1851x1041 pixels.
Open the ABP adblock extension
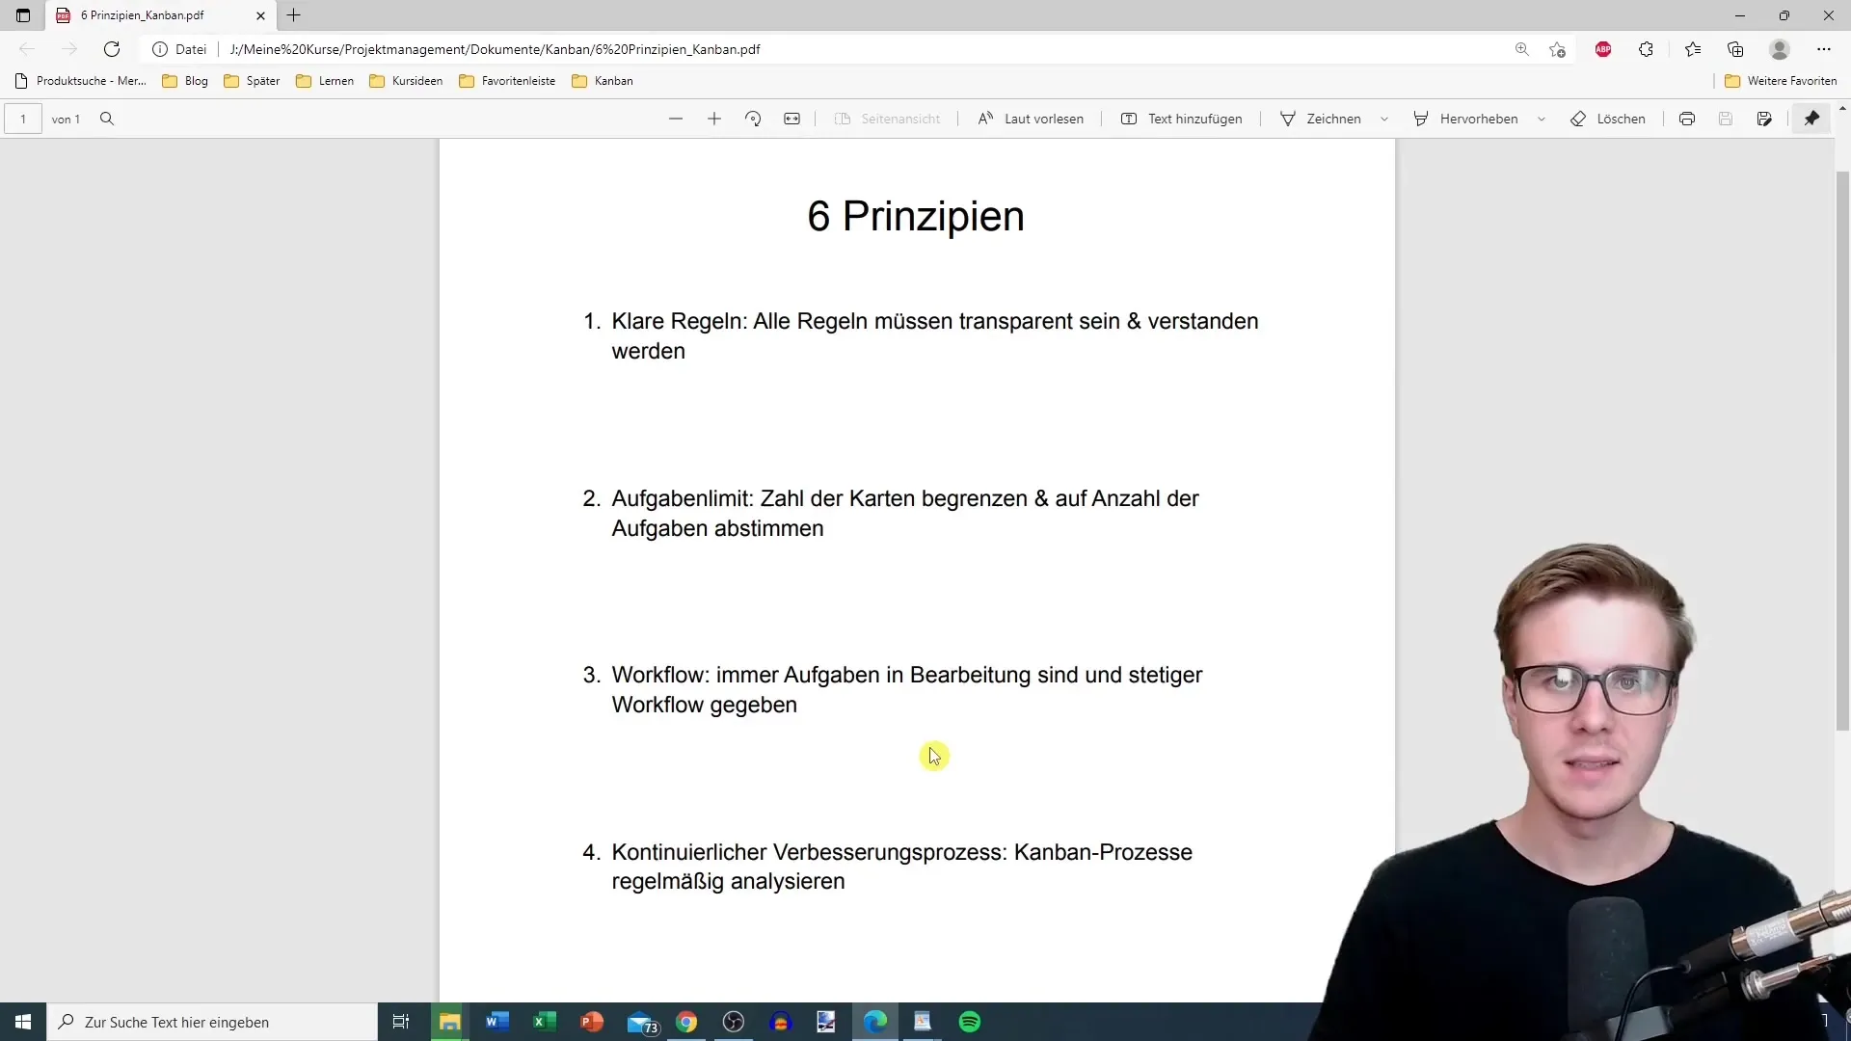point(1603,49)
